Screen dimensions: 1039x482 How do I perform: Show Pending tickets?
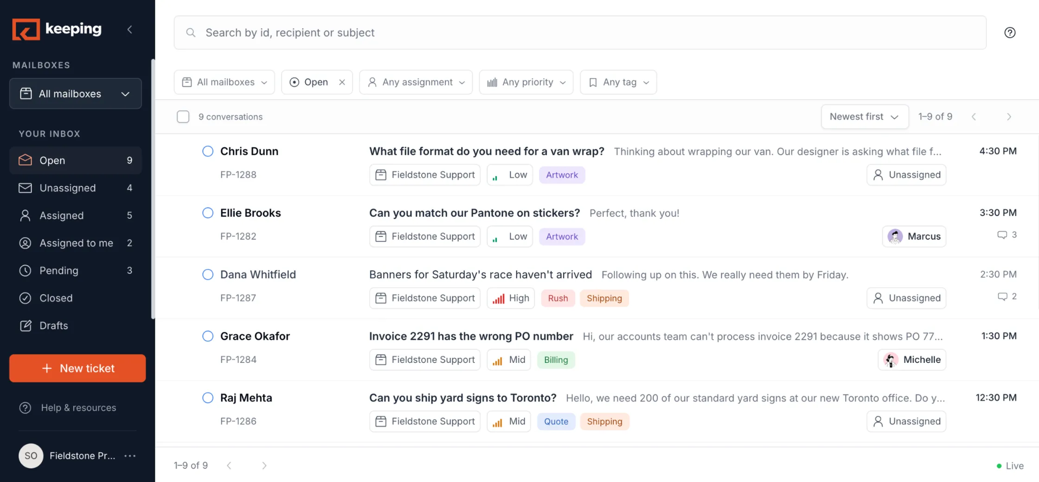pos(76,271)
